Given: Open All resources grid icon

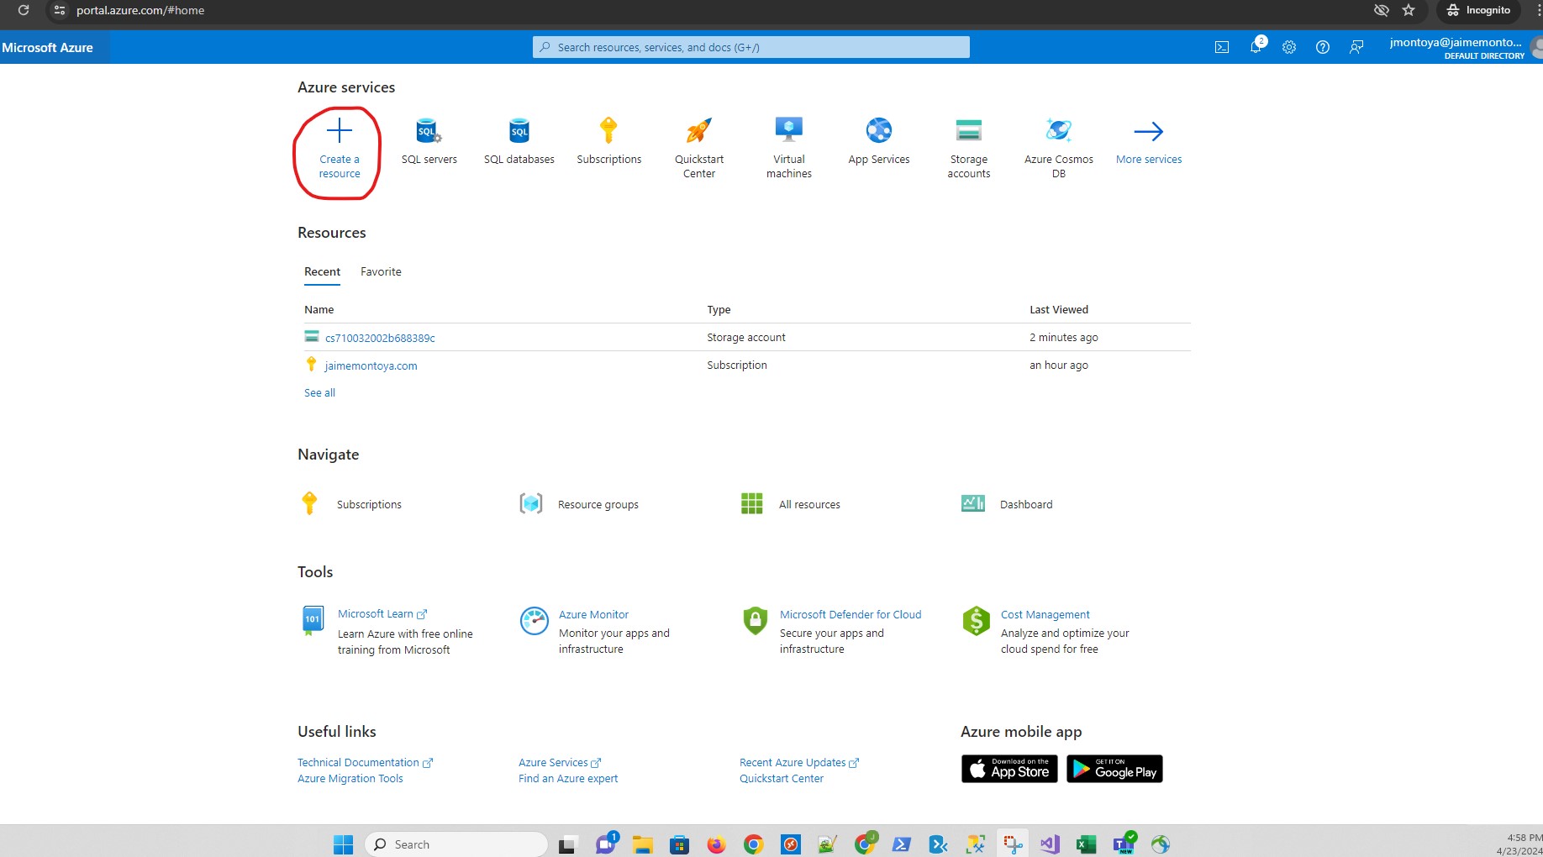Looking at the screenshot, I should [x=751, y=503].
